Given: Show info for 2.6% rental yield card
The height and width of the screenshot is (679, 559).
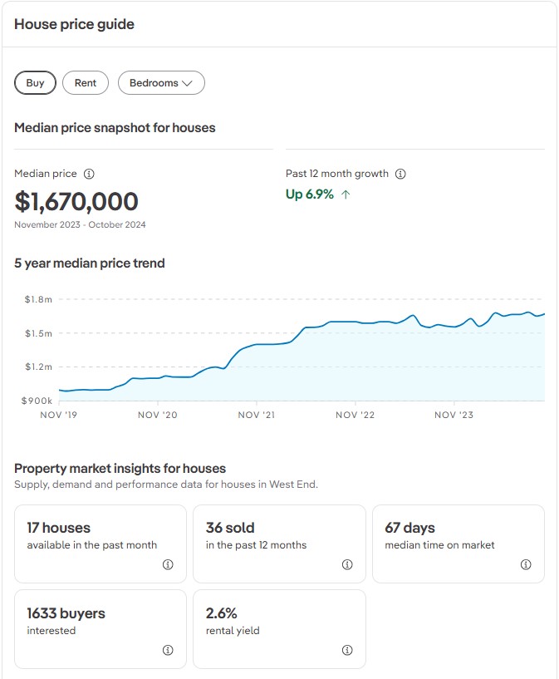Looking at the screenshot, I should [x=347, y=650].
